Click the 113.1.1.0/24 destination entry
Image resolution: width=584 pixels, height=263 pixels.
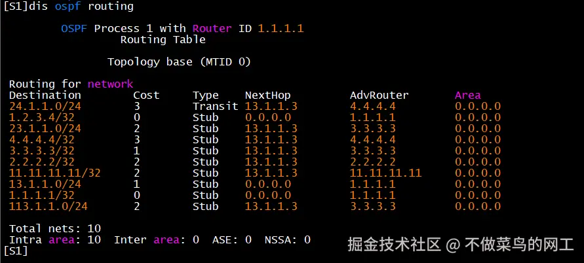coord(49,206)
